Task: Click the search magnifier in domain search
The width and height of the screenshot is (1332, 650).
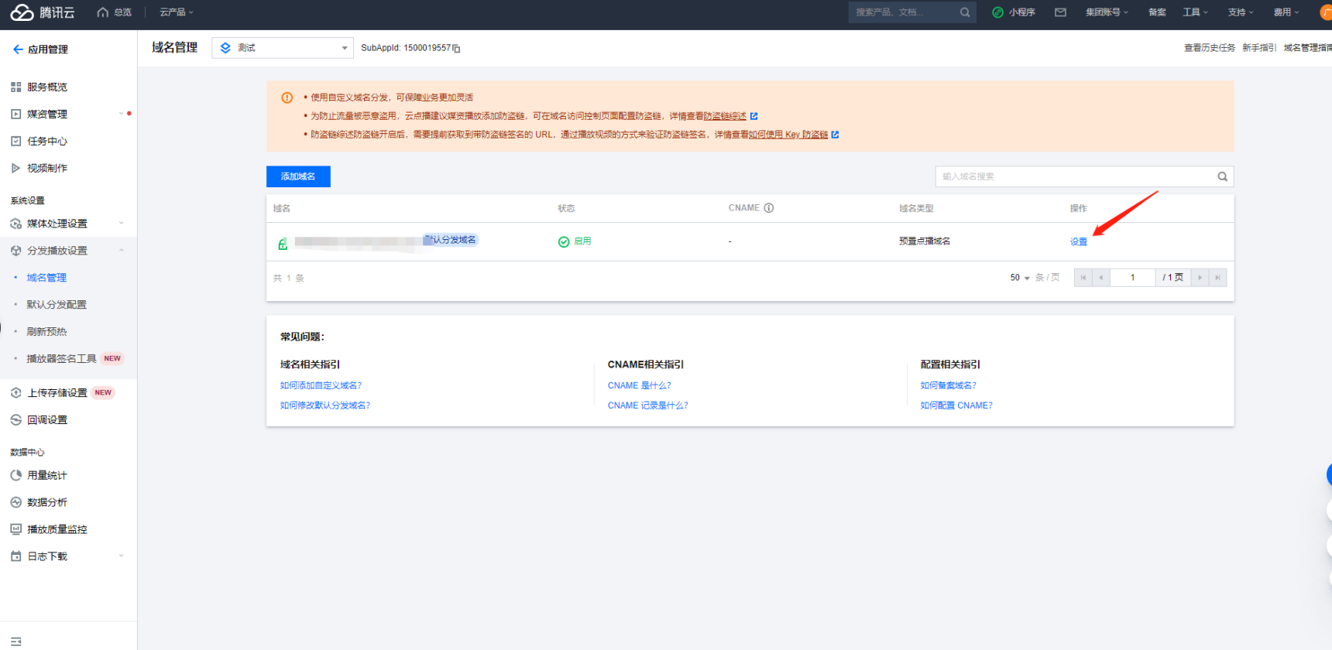Action: (x=1222, y=176)
